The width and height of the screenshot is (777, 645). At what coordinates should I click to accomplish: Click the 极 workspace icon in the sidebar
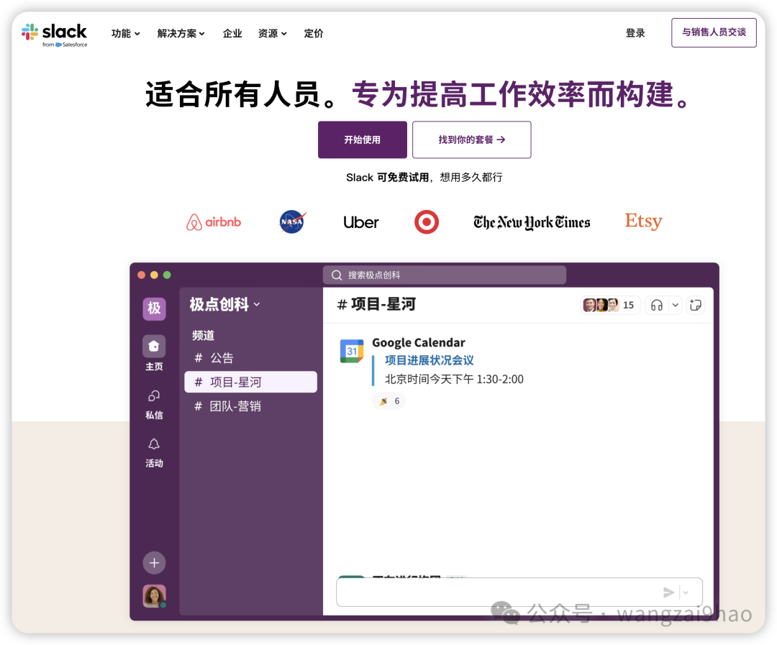(154, 308)
